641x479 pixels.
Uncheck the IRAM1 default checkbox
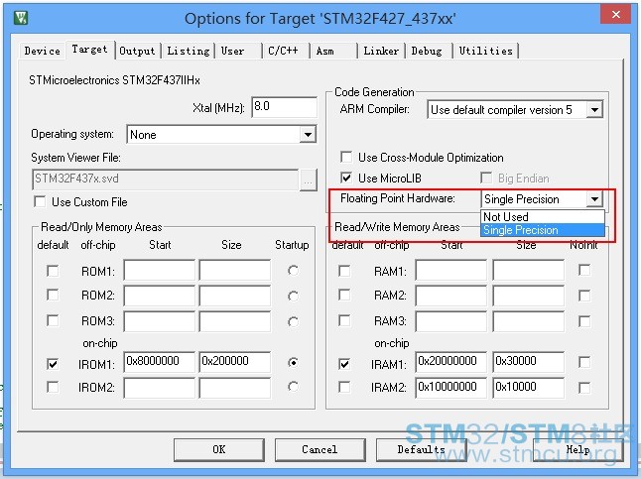point(344,363)
